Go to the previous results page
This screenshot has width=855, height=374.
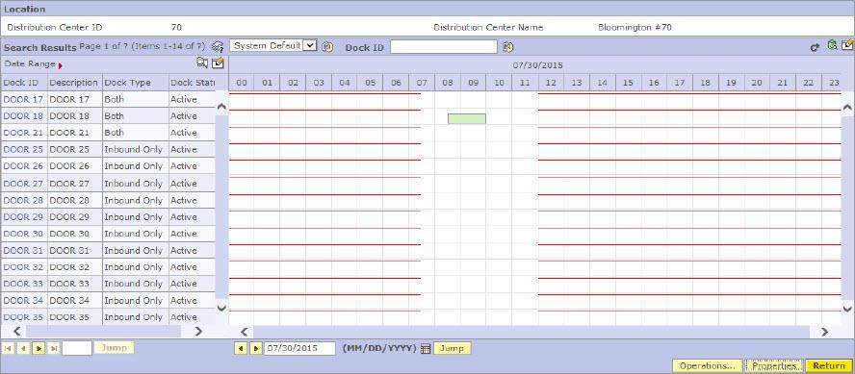coord(23,348)
